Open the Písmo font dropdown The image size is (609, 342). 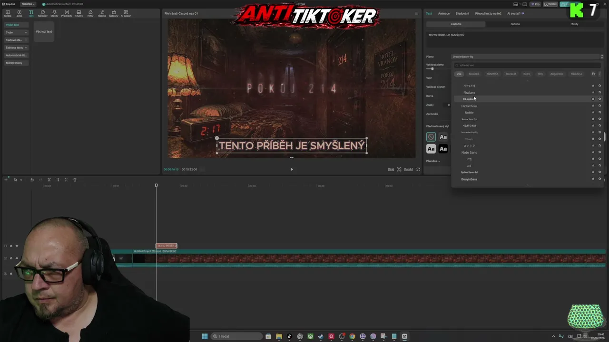click(527, 57)
